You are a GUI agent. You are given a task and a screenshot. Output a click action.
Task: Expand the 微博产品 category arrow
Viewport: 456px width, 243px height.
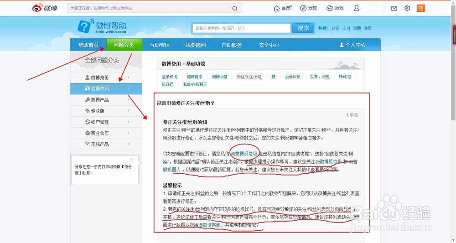pyautogui.click(x=128, y=99)
